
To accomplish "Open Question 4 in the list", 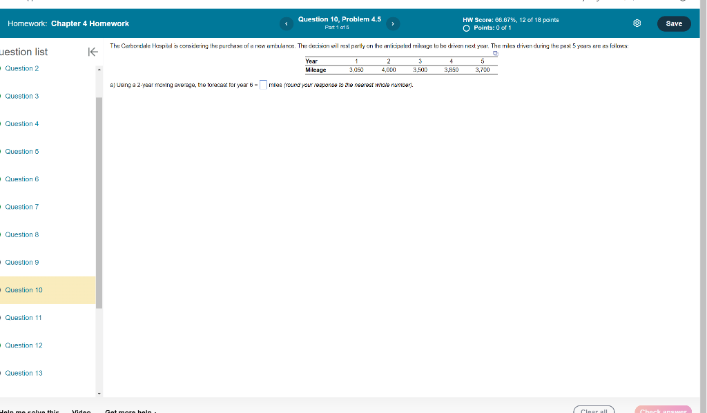I will (x=22, y=124).
